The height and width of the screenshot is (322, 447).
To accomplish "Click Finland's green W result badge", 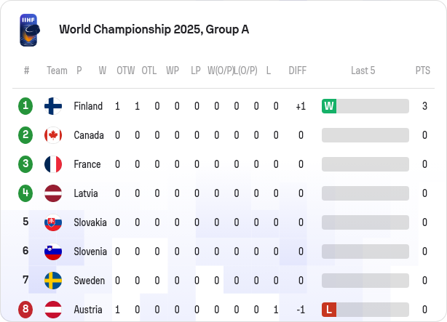I will click(x=329, y=106).
